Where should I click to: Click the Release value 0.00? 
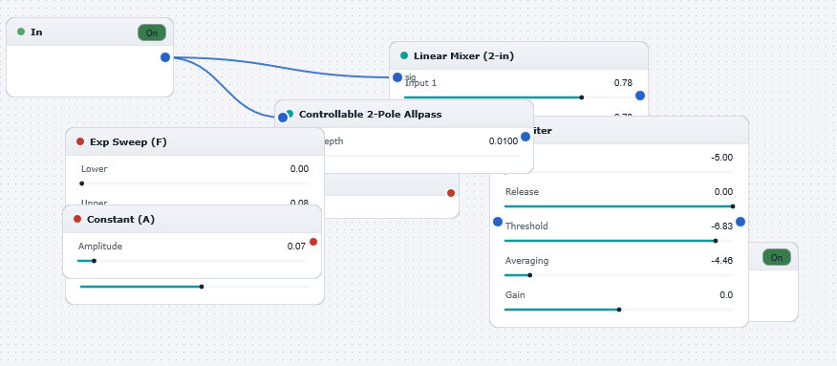click(x=724, y=191)
